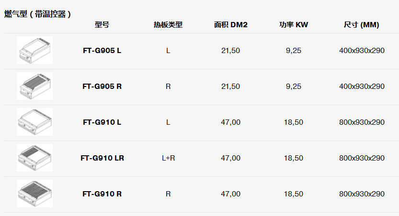Select the FT-G910 L model name
The width and height of the screenshot is (399, 216).
click(x=102, y=122)
